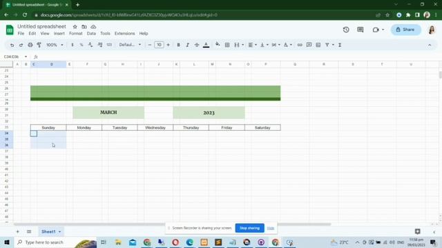Click the Insert comment icon
The height and width of the screenshot is (248, 442).
point(309,45)
